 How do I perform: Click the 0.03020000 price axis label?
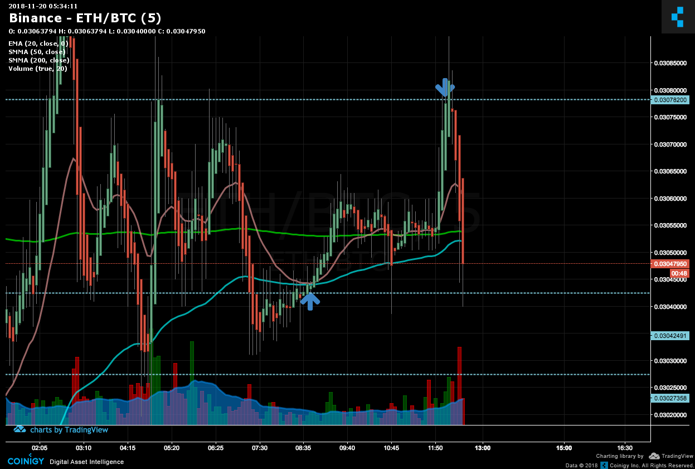tap(671, 415)
